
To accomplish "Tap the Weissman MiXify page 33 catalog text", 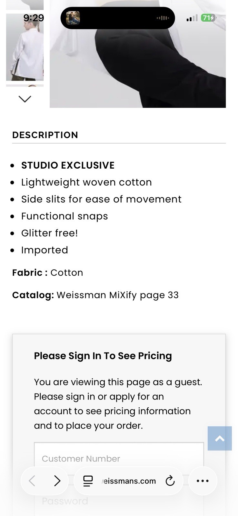I will click(x=117, y=295).
